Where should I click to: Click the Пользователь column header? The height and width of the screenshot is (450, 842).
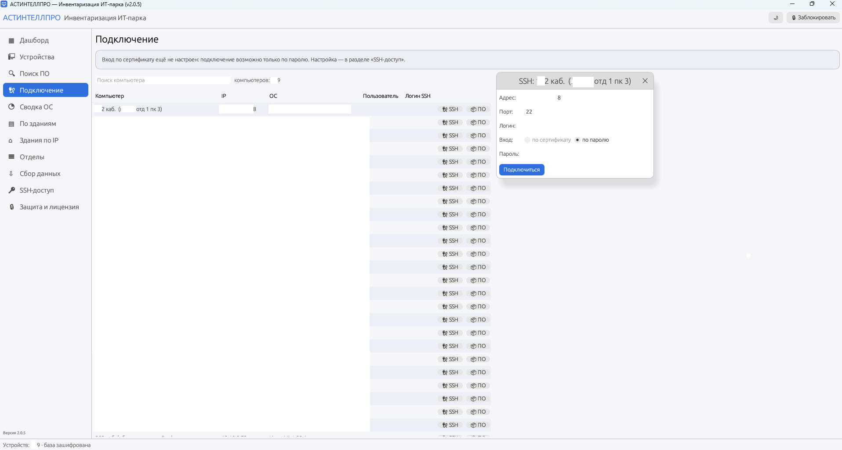(381, 96)
